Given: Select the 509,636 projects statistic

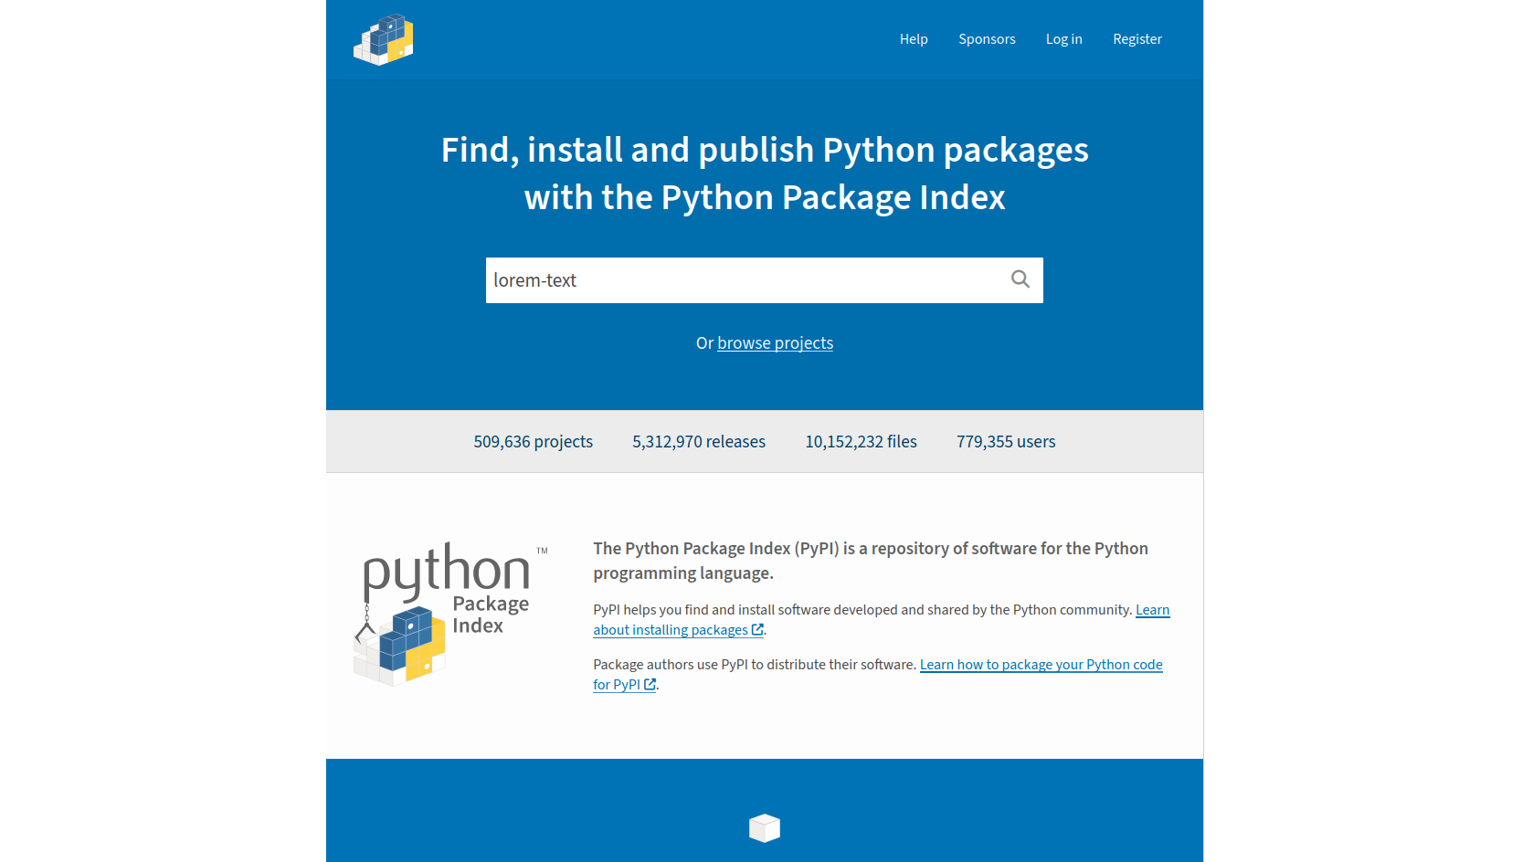Looking at the screenshot, I should (x=534, y=442).
